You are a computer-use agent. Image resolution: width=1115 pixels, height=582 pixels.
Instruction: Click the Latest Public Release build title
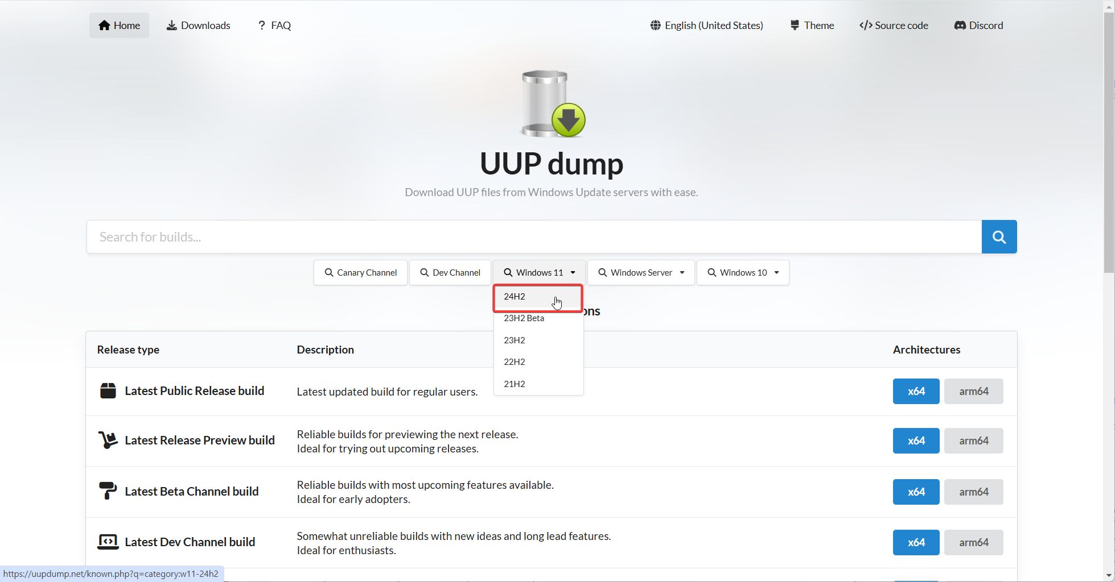click(x=194, y=391)
